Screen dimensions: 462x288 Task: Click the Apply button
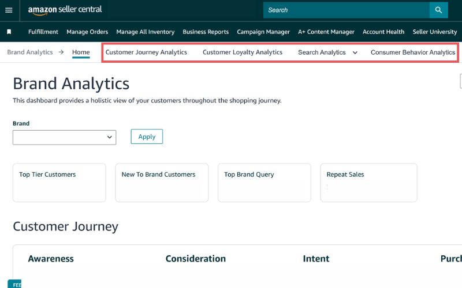tap(147, 137)
